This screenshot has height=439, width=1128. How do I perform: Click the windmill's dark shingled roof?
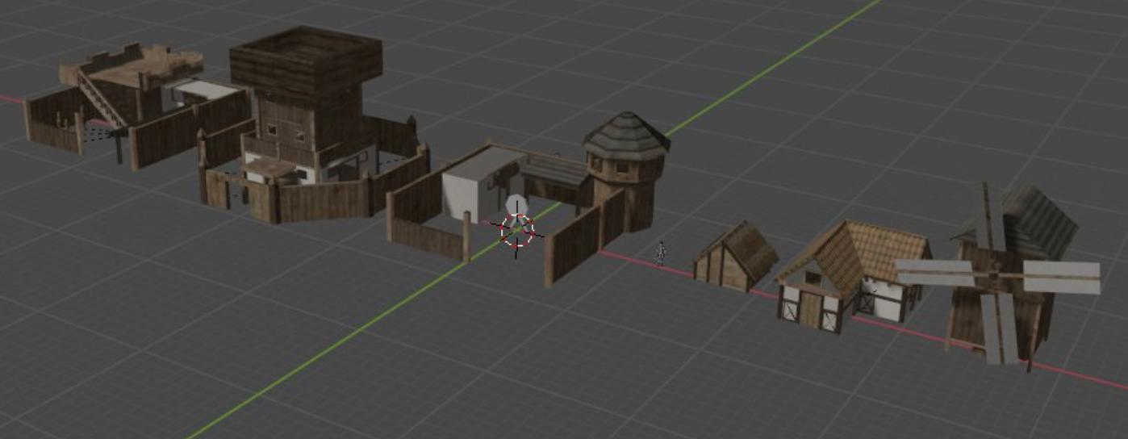pyautogui.click(x=1039, y=218)
